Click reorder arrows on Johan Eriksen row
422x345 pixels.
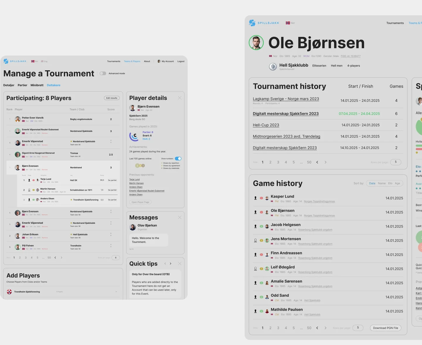click(x=111, y=234)
